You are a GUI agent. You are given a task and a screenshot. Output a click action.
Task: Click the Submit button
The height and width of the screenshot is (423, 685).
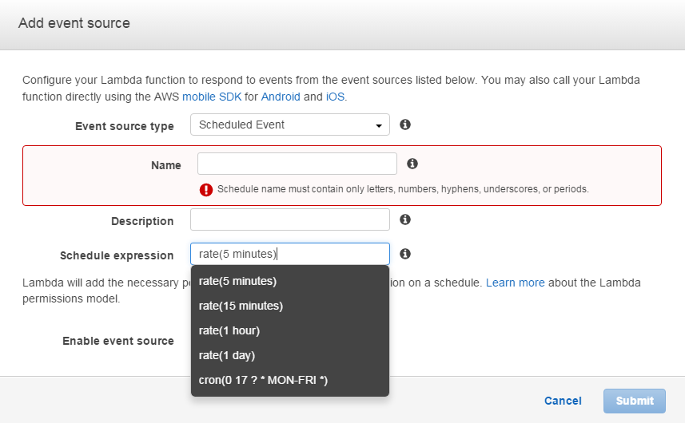coord(635,401)
